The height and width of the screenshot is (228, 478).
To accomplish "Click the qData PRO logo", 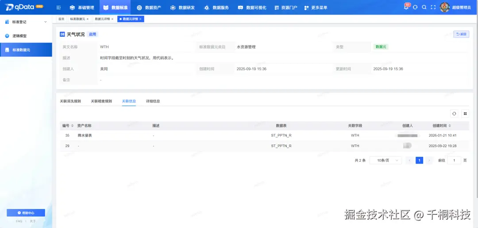I will pos(24,7).
